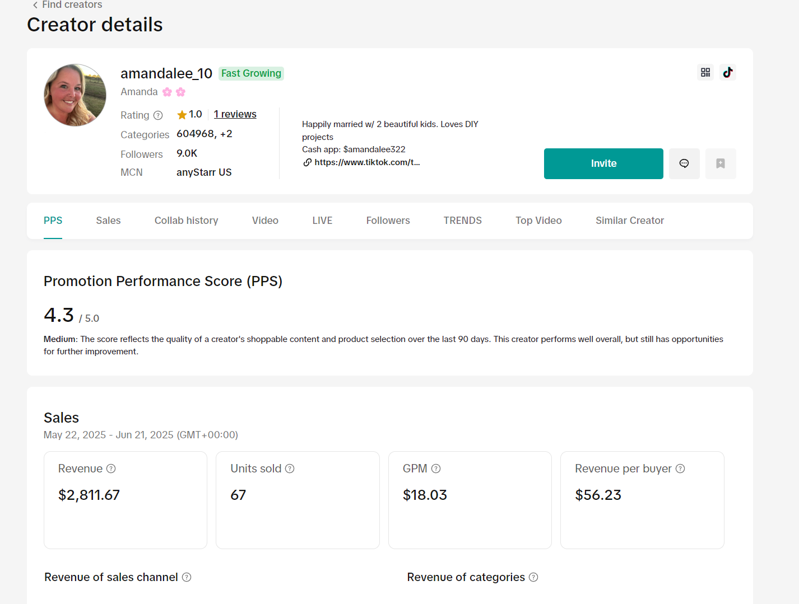The image size is (799, 604).
Task: Click the TikTok profile icon
Action: point(727,72)
